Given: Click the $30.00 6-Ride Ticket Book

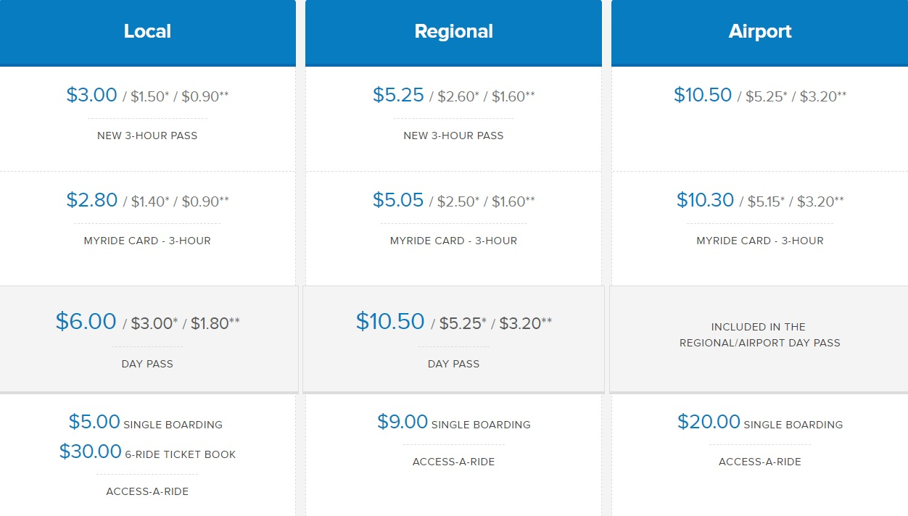Looking at the screenshot, I should coord(91,452).
